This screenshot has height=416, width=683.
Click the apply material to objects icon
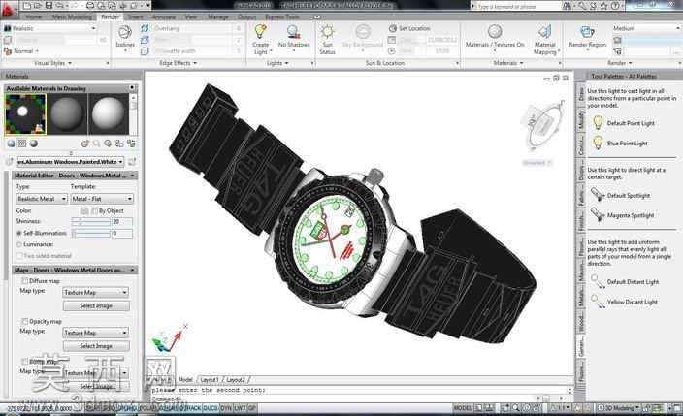pyautogui.click(x=119, y=144)
